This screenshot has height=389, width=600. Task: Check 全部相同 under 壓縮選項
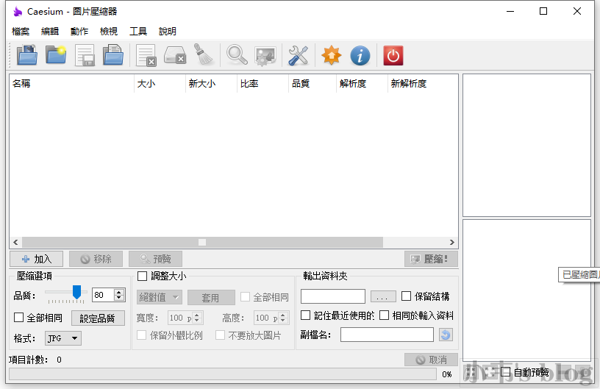[x=18, y=317]
